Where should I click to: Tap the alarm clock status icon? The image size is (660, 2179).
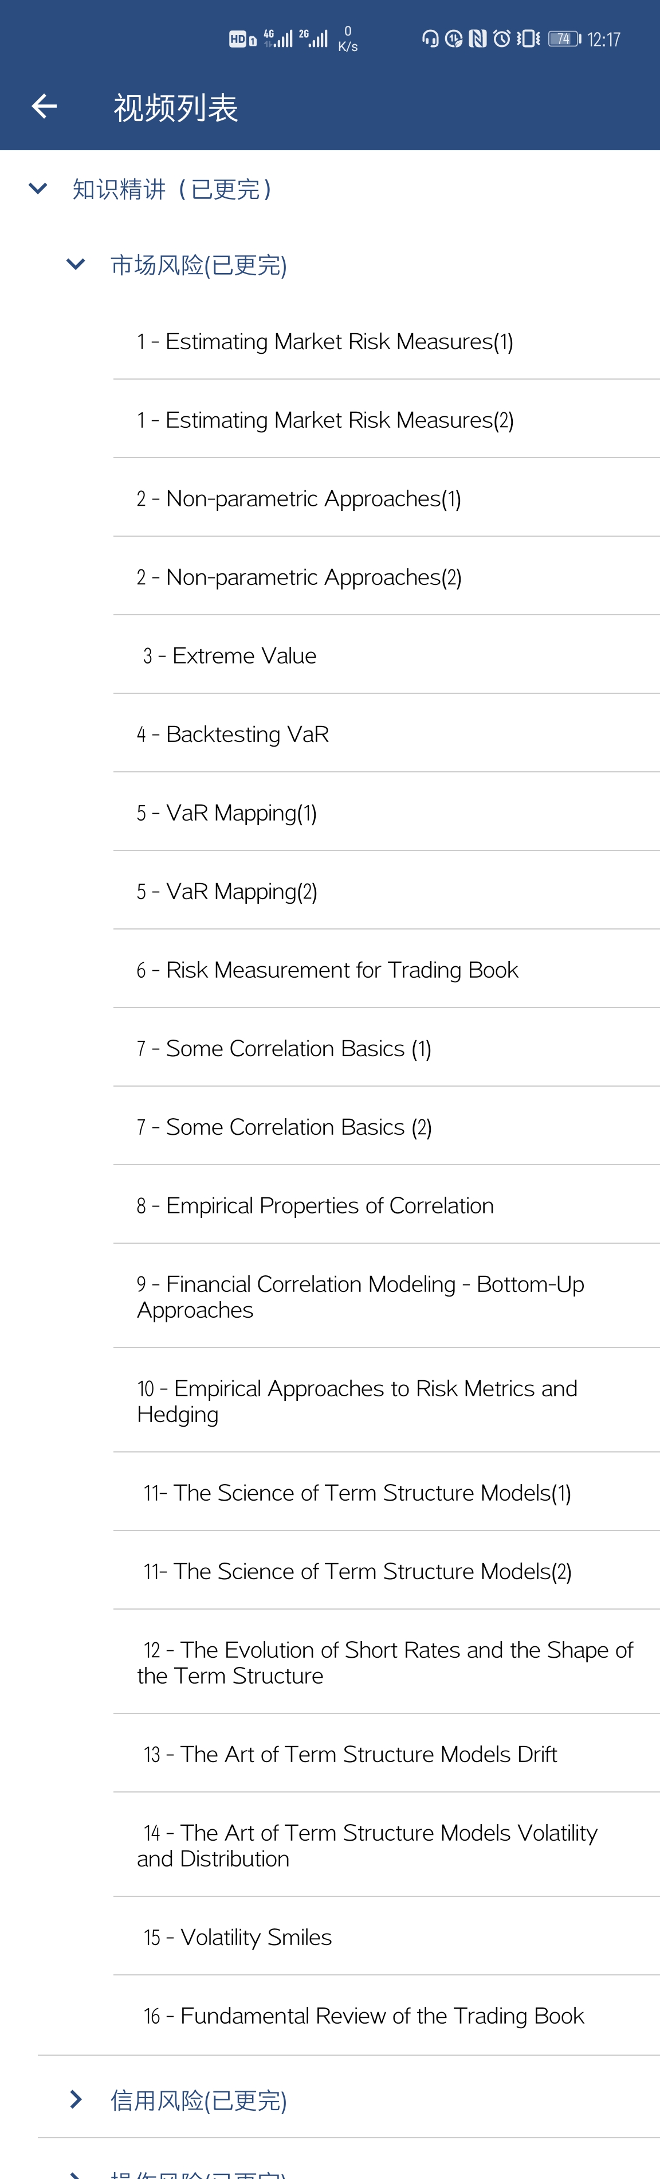pos(502,39)
